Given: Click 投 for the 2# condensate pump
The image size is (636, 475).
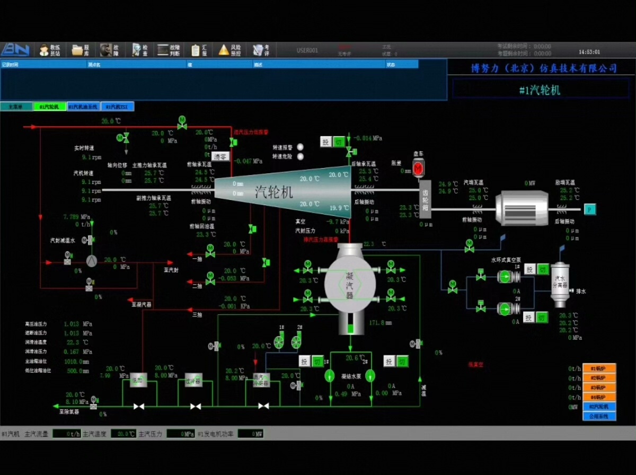Looking at the screenshot, I should point(390,361).
